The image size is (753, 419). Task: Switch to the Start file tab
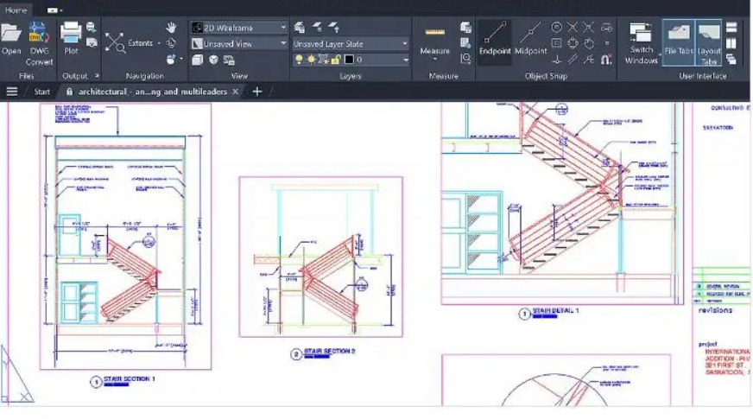[x=41, y=92]
